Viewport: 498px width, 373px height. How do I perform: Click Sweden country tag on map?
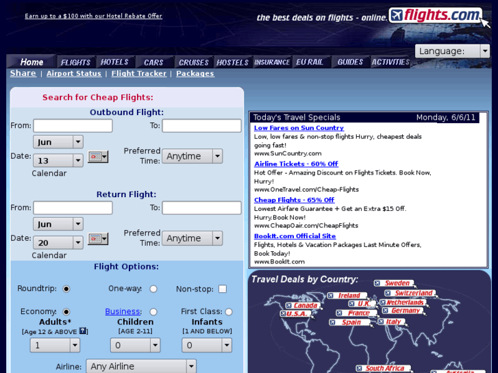pyautogui.click(x=394, y=283)
